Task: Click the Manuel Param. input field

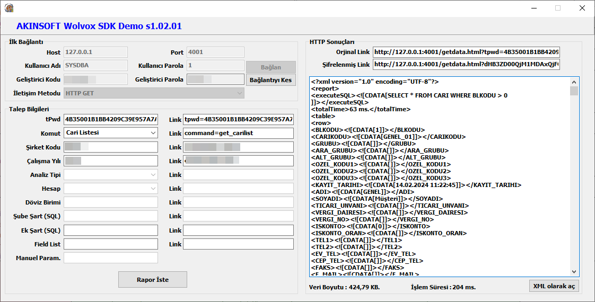Action: point(111,257)
